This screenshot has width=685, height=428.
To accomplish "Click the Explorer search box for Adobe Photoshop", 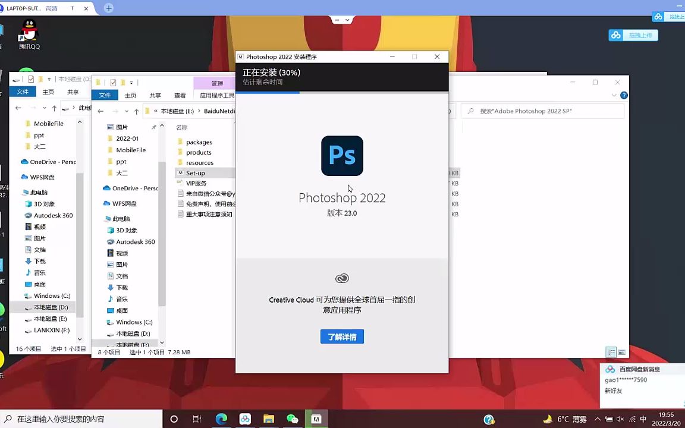I will [541, 111].
